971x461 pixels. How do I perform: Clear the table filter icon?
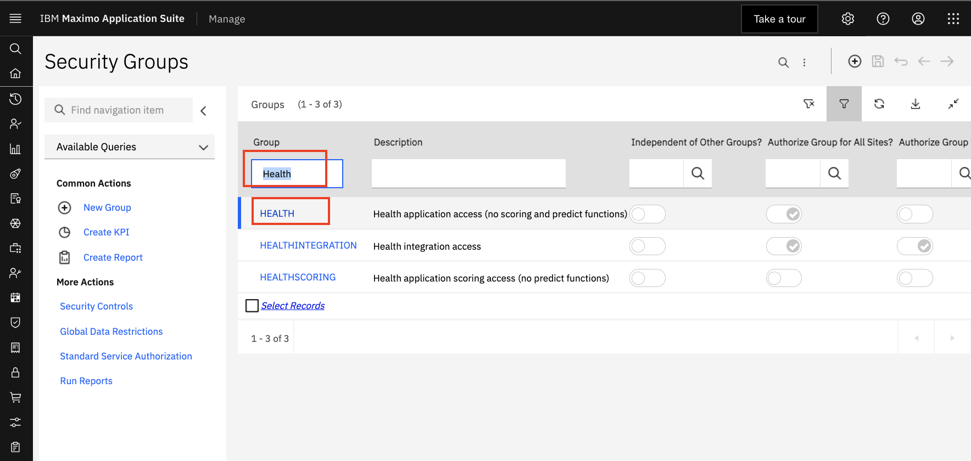[809, 104]
